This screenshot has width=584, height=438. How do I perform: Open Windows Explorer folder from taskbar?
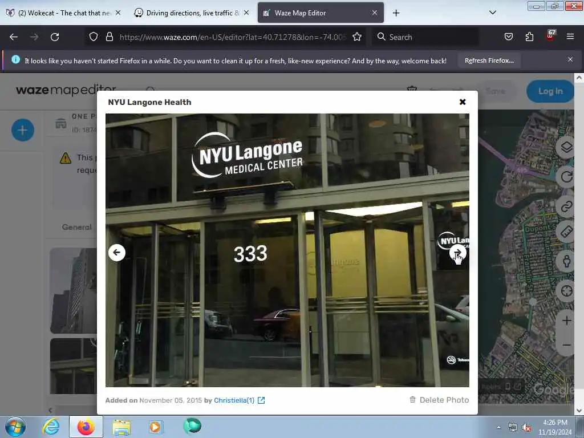(121, 428)
